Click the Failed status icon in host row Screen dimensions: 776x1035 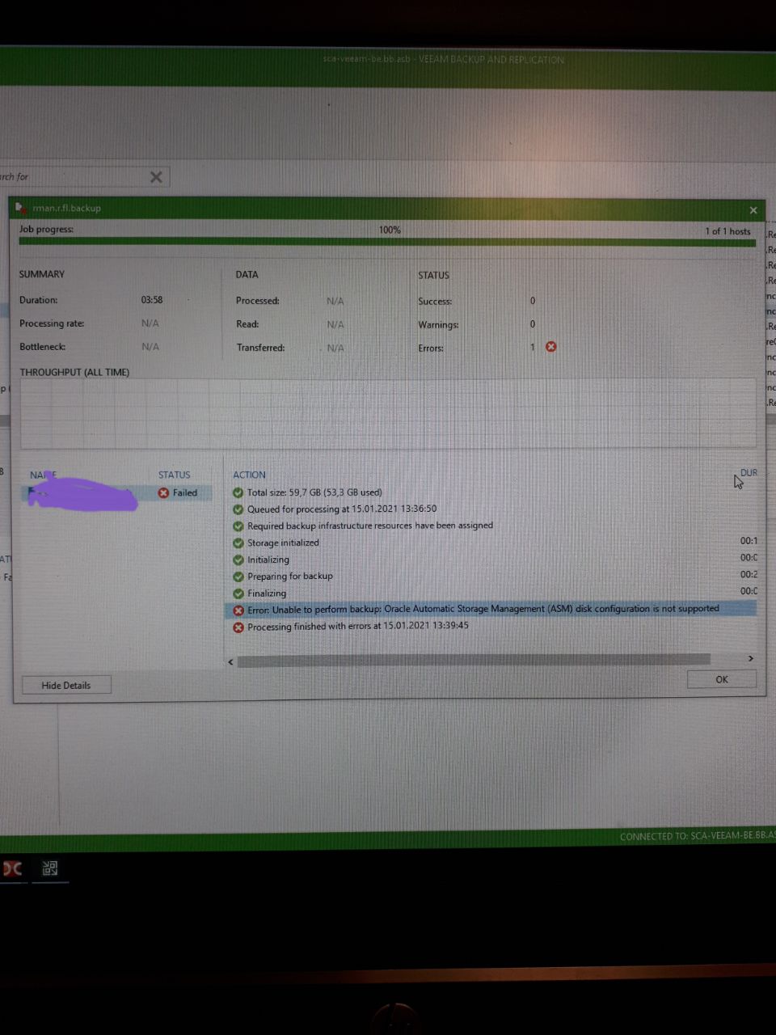(x=163, y=492)
